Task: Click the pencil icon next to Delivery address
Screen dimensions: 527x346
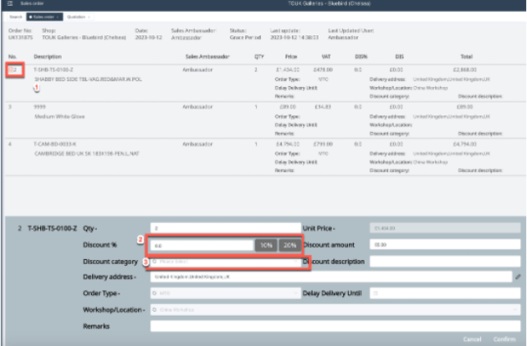Action: pyautogui.click(x=518, y=277)
